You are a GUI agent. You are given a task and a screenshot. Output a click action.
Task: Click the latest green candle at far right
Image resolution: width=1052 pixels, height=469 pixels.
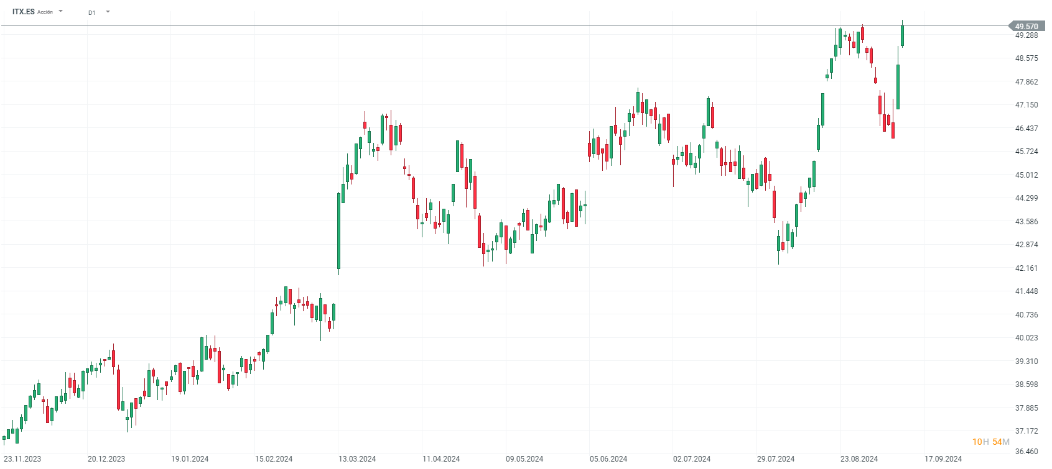pyautogui.click(x=902, y=35)
